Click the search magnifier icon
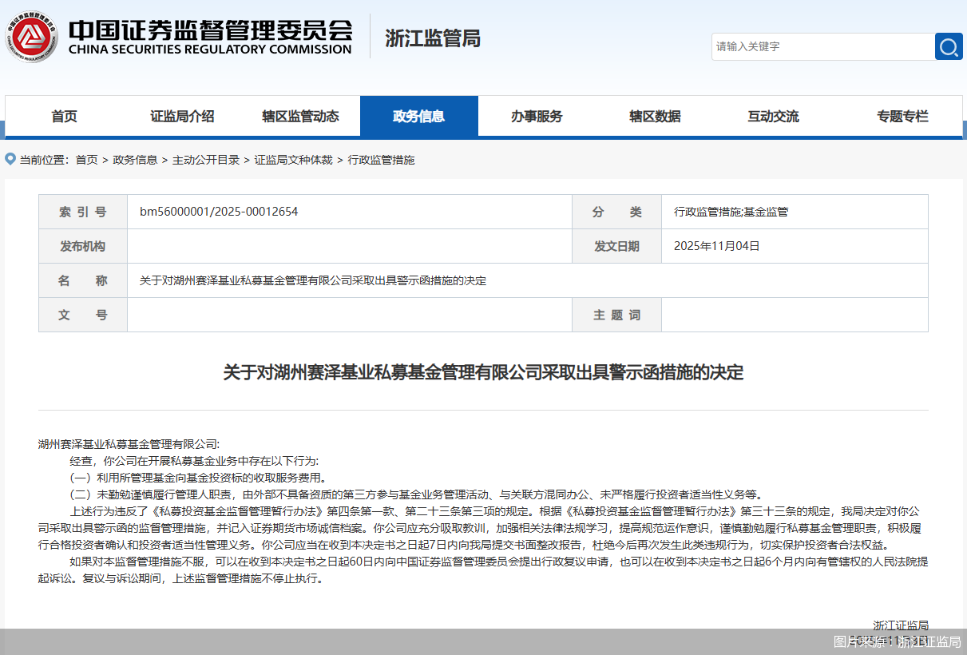The width and height of the screenshot is (967, 655). (949, 46)
